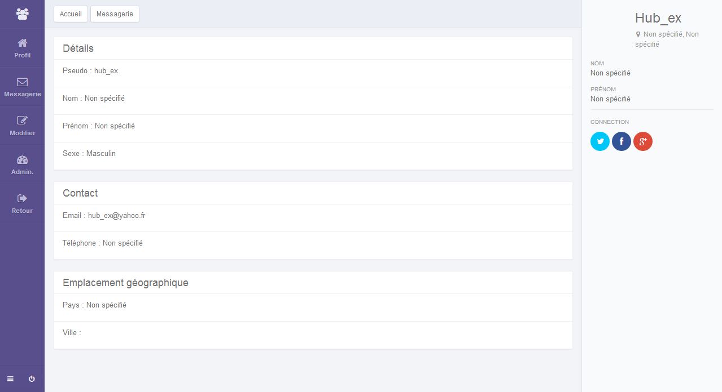722x392 pixels.
Task: Toggle sidebar with hamburger menu icon
Action: click(10, 379)
